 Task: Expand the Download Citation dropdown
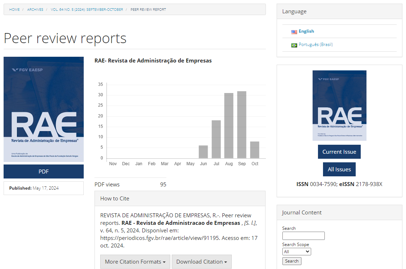tap(201, 261)
